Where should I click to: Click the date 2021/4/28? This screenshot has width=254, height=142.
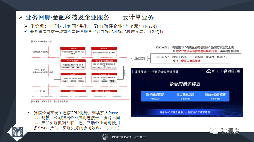[x=162, y=47]
